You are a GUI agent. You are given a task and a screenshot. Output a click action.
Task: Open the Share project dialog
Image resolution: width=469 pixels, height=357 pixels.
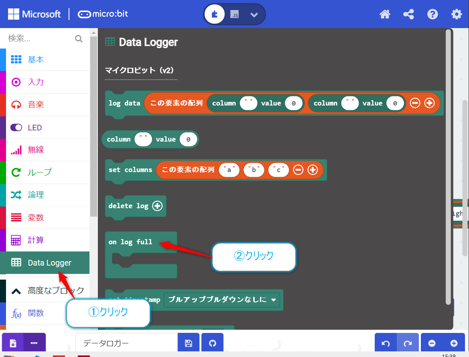tap(408, 14)
